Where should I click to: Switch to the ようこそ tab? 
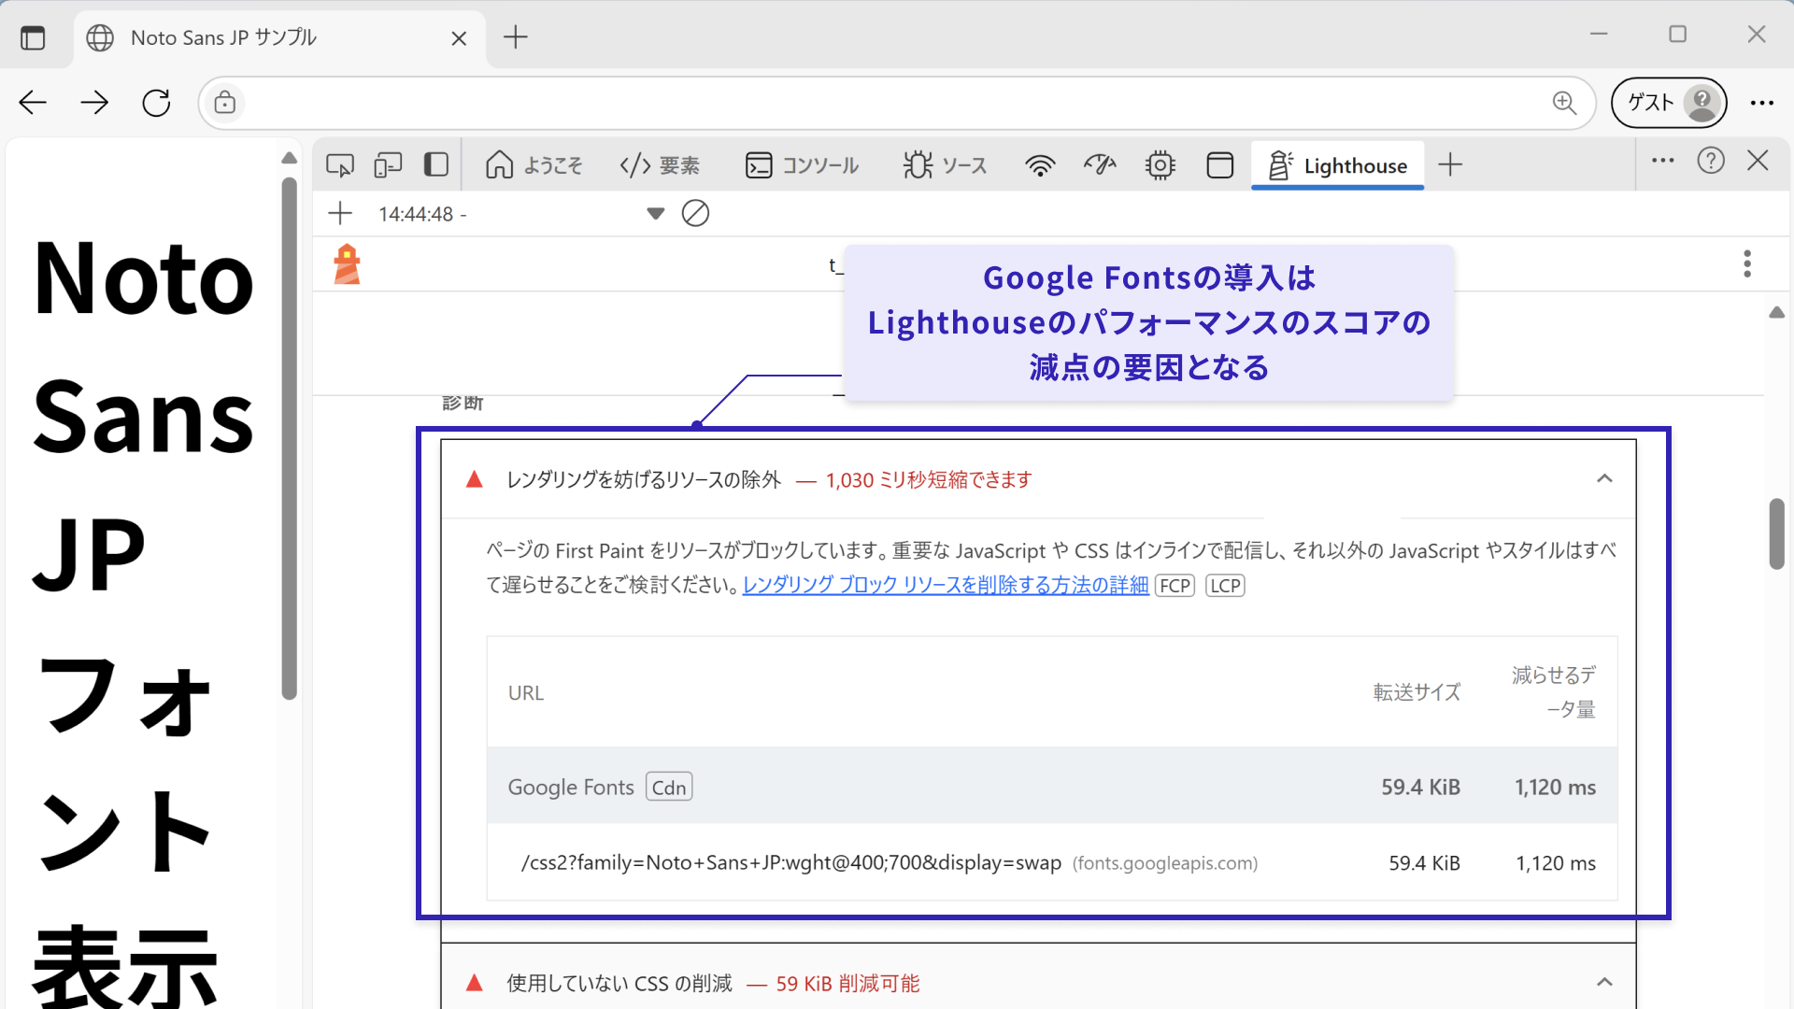[x=534, y=165]
